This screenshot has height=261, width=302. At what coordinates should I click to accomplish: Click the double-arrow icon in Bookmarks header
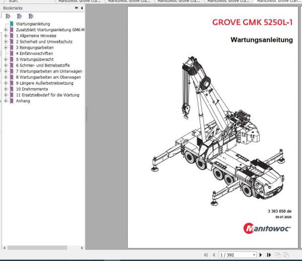(77, 8)
